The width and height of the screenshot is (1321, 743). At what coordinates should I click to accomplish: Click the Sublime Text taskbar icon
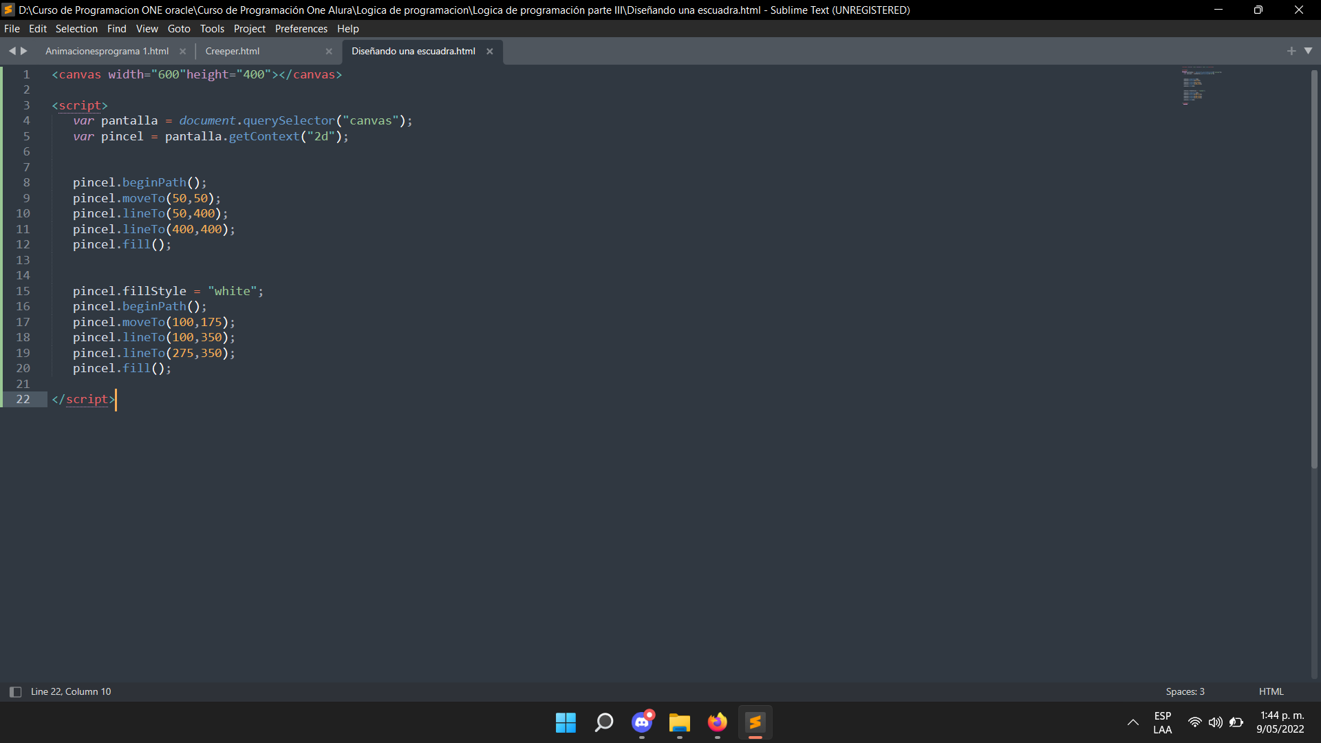755,722
